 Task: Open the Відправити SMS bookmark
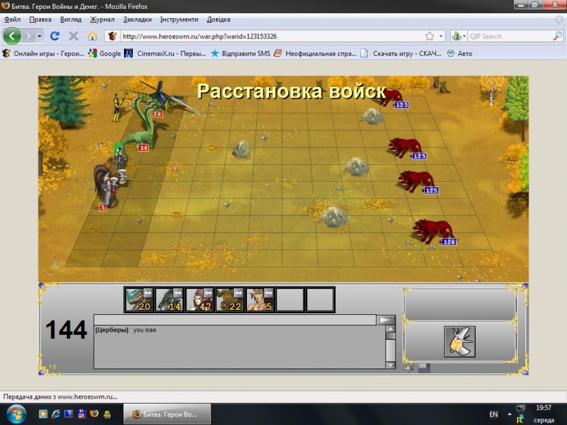point(240,54)
